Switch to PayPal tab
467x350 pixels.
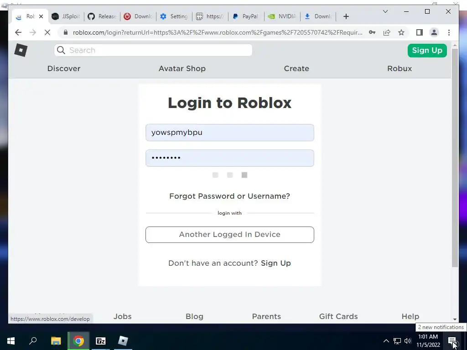246,16
